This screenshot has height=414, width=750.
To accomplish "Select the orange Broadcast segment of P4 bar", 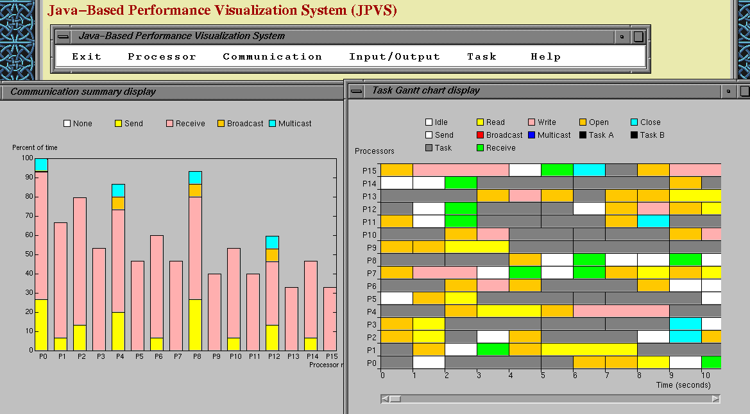I will point(118,204).
